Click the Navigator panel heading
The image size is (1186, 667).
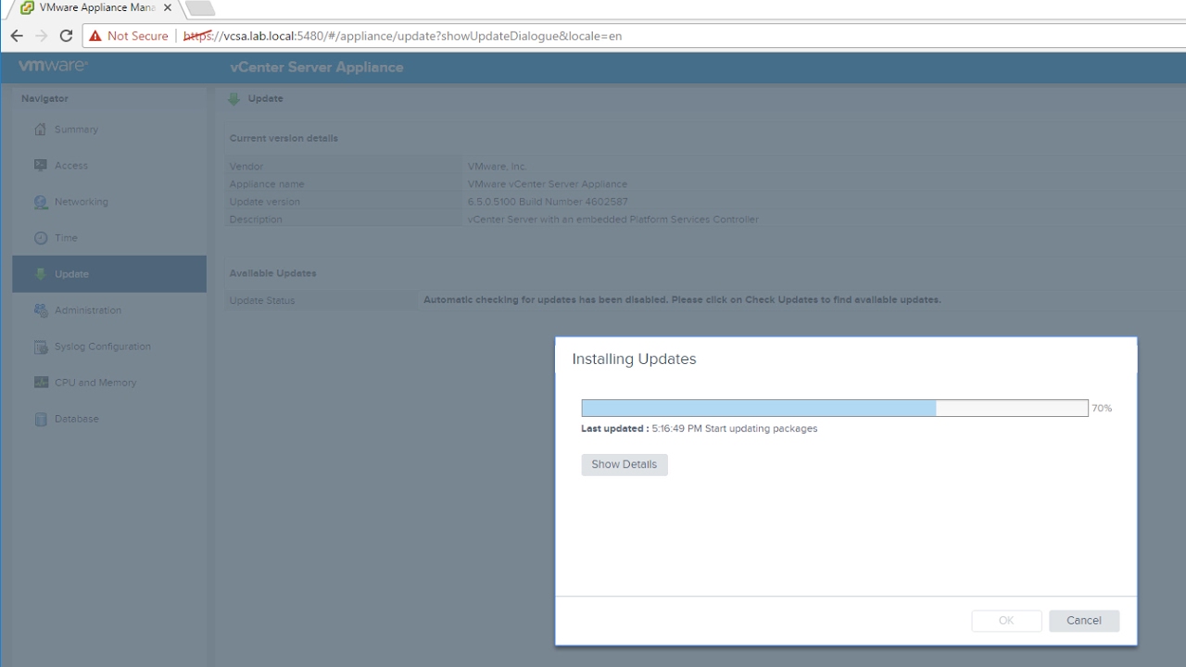point(45,99)
